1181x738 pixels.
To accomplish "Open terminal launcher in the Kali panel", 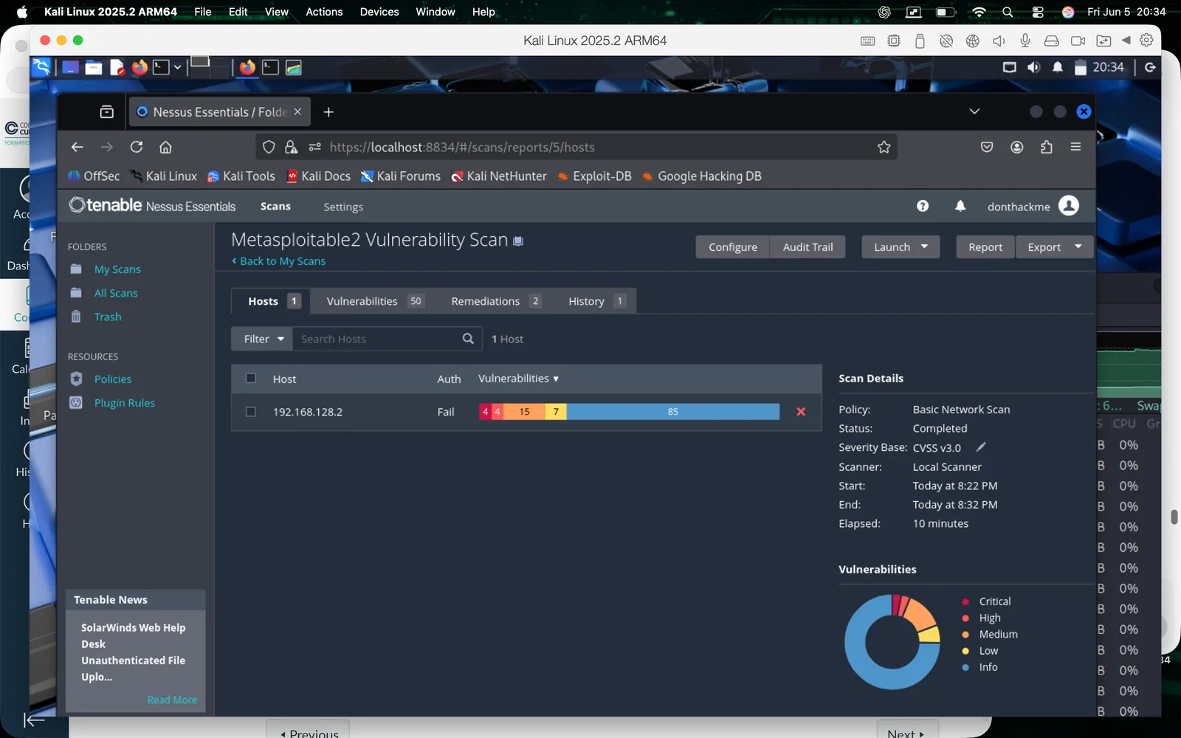I will click(161, 67).
